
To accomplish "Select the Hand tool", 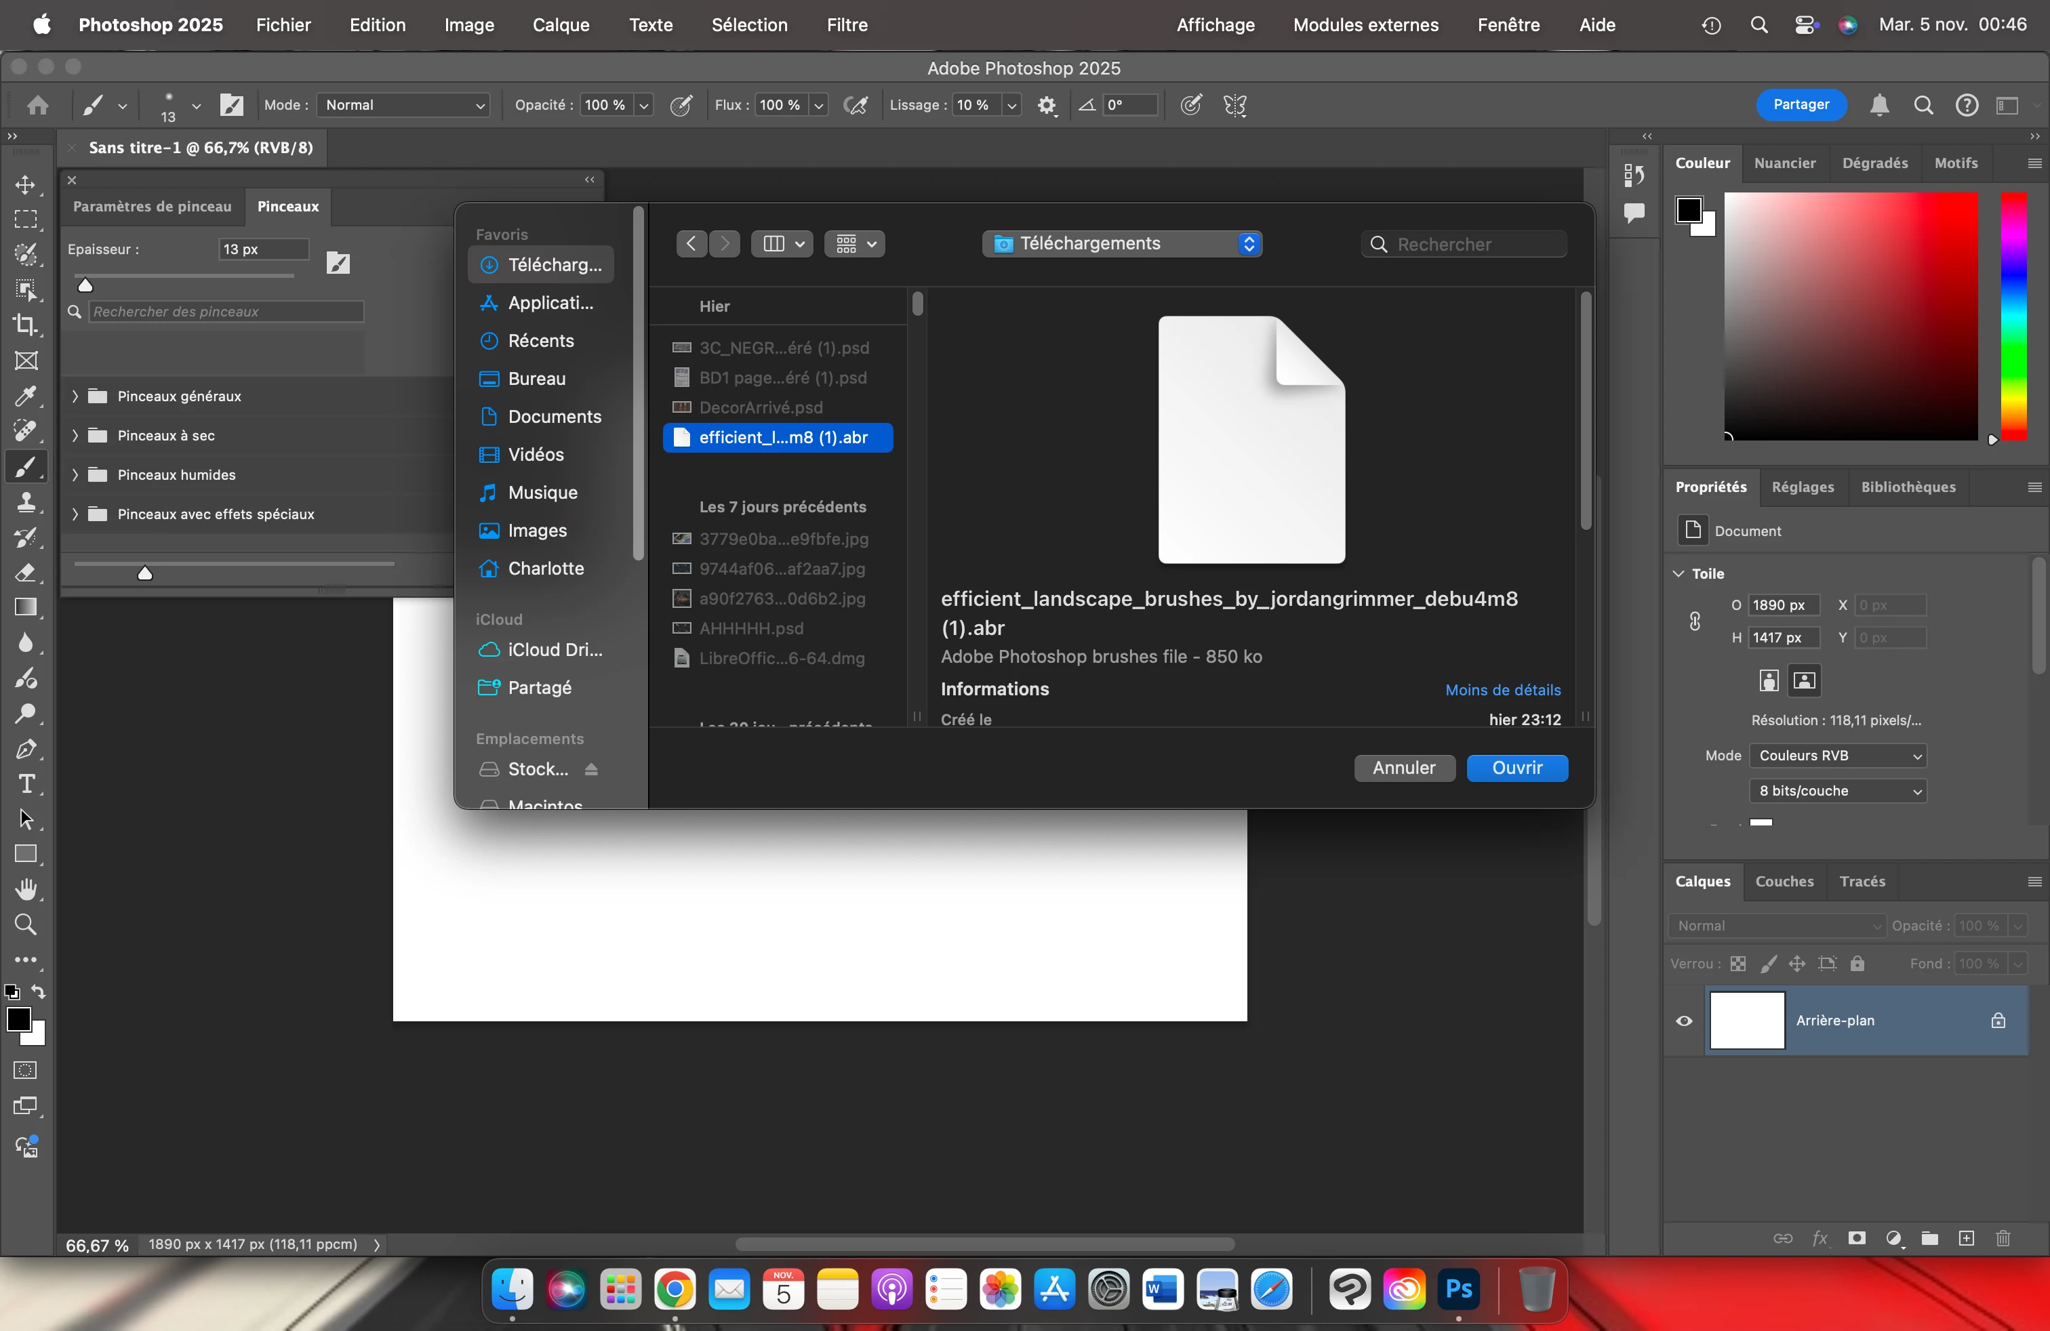I will [25, 888].
